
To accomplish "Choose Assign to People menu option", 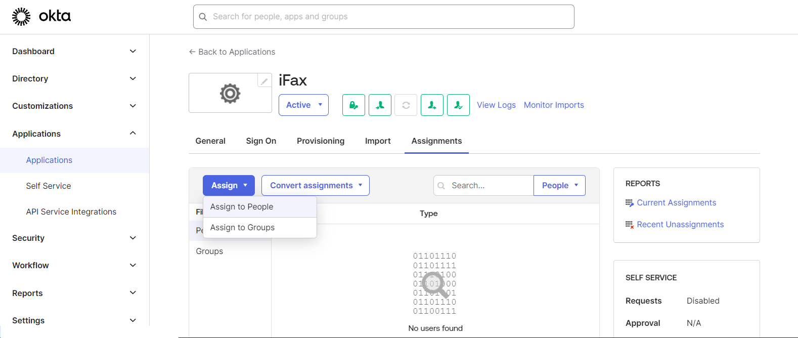I will (260, 207).
